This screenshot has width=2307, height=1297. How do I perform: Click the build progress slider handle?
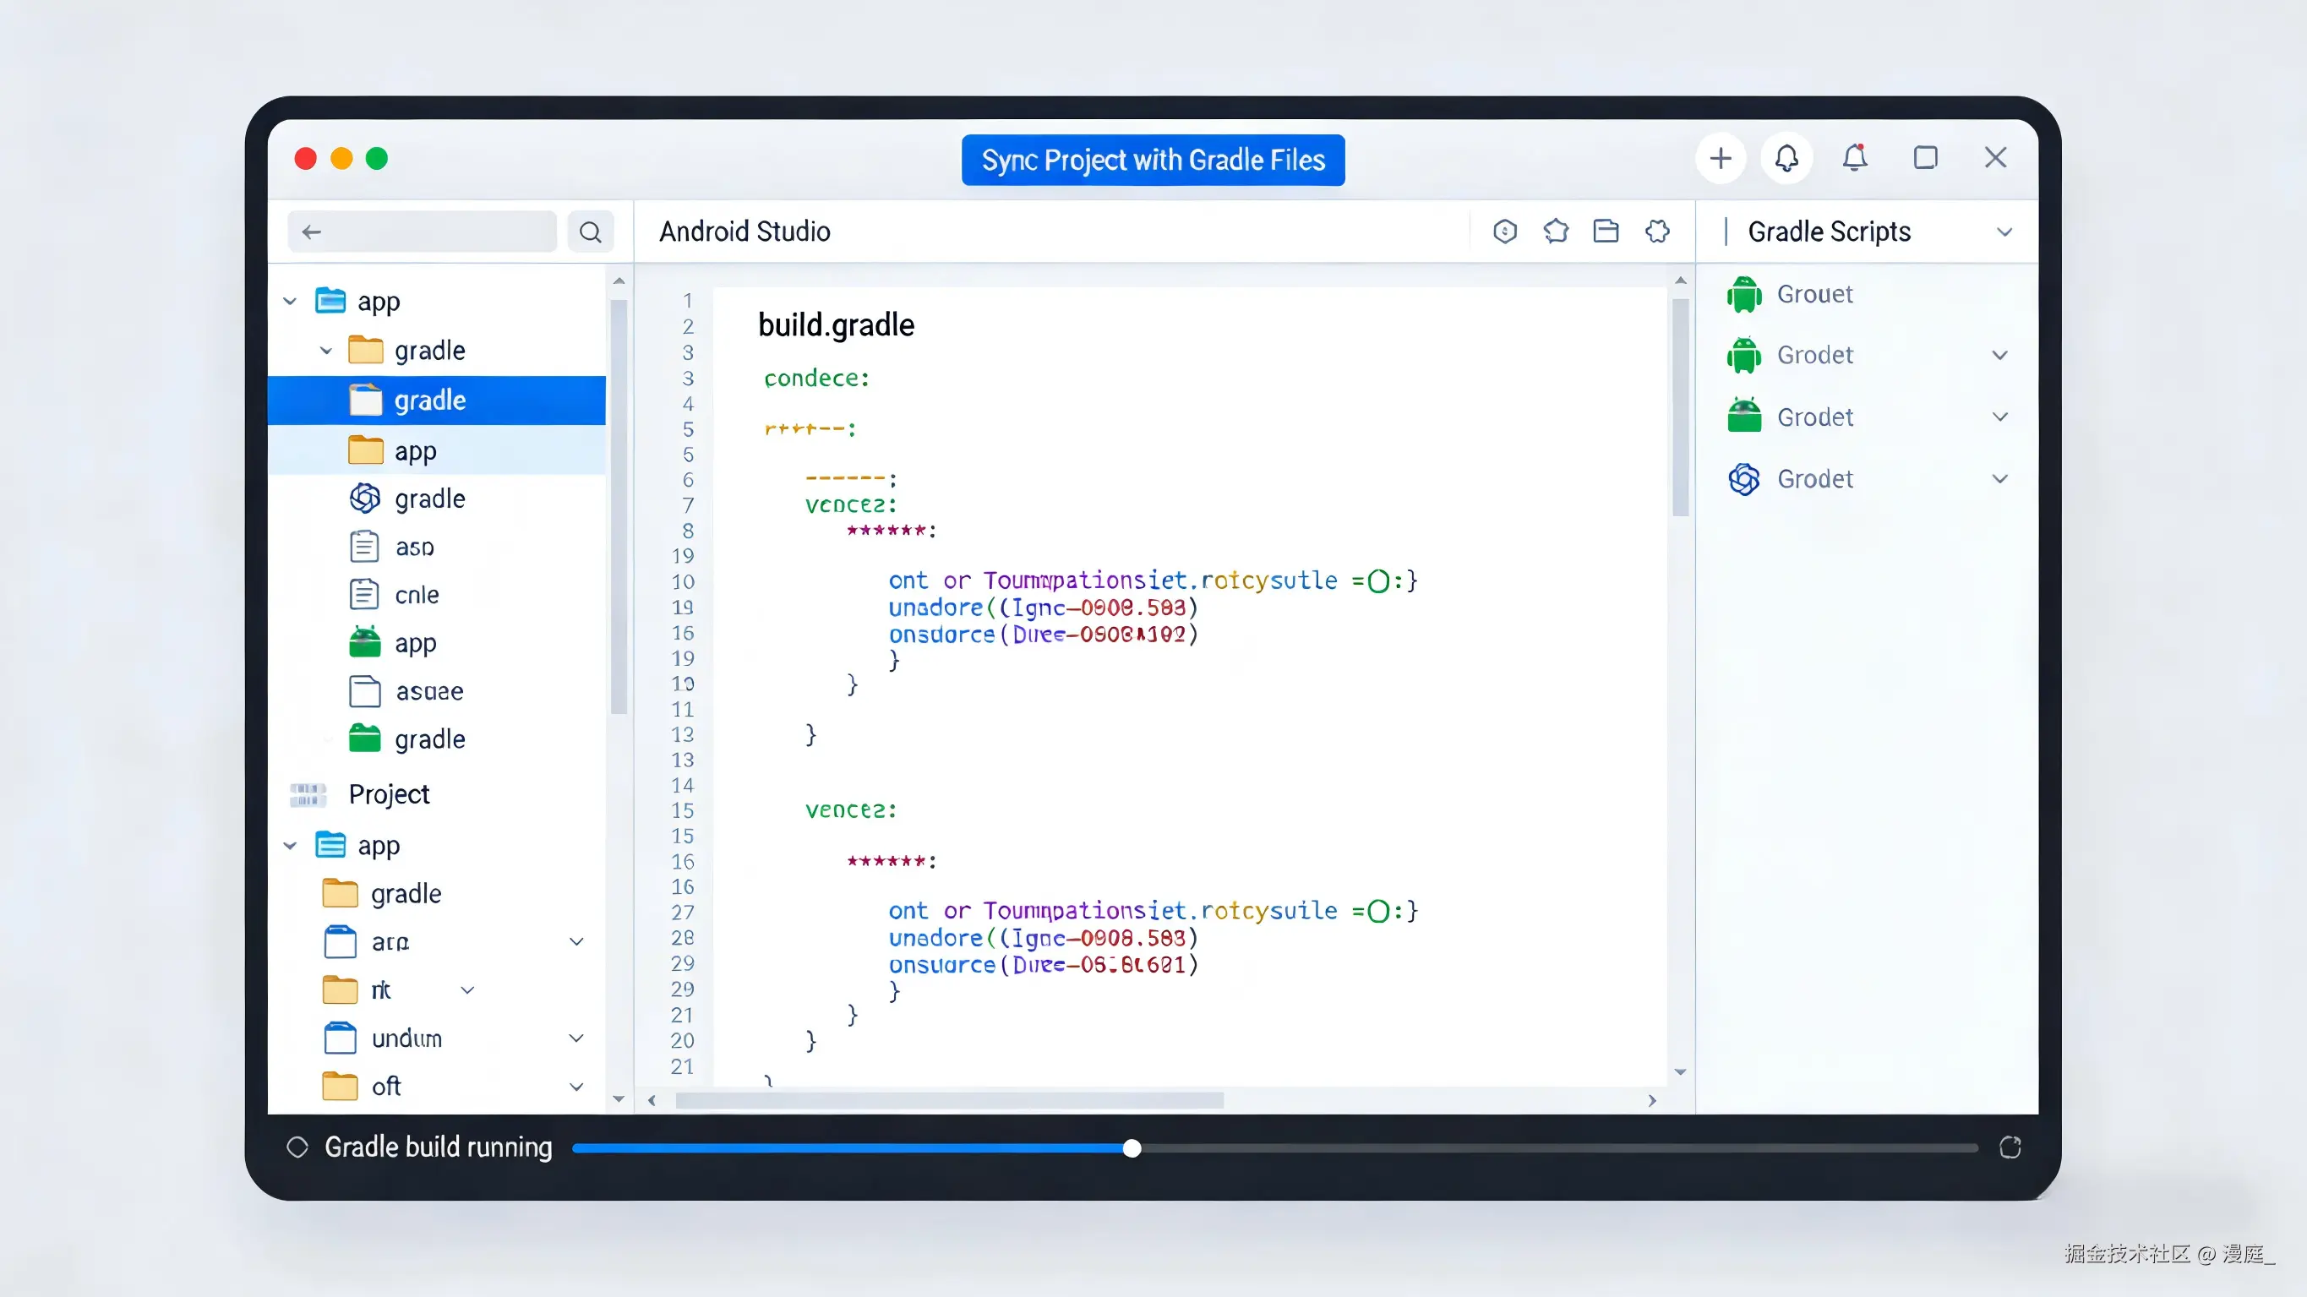(x=1132, y=1148)
